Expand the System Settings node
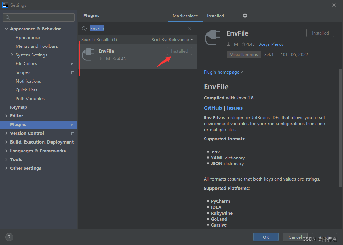The image size is (343, 245). click(x=12, y=55)
